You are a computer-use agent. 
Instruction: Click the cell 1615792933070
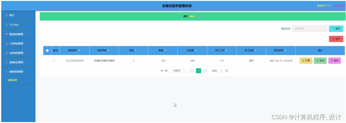point(75,61)
